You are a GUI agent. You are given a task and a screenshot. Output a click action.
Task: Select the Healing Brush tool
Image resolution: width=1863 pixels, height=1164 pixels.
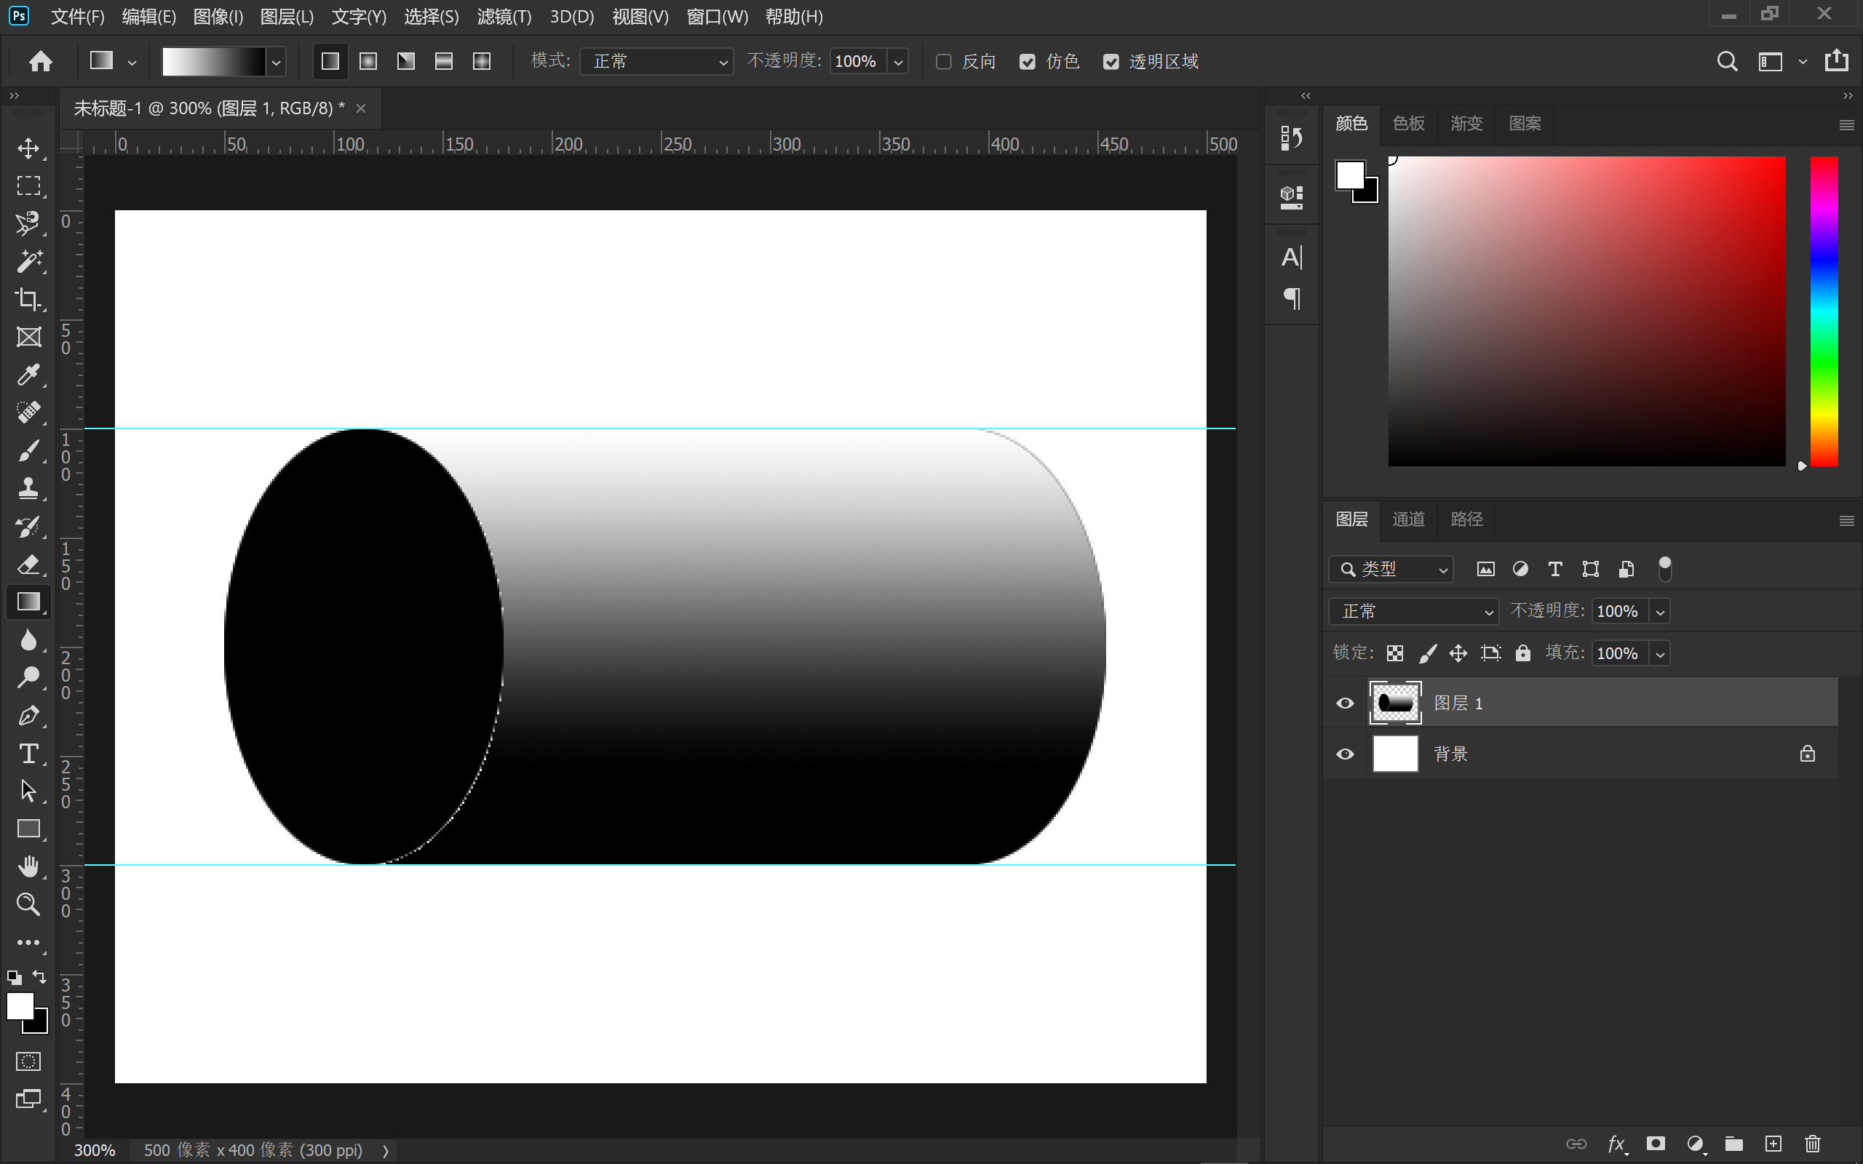(x=28, y=412)
